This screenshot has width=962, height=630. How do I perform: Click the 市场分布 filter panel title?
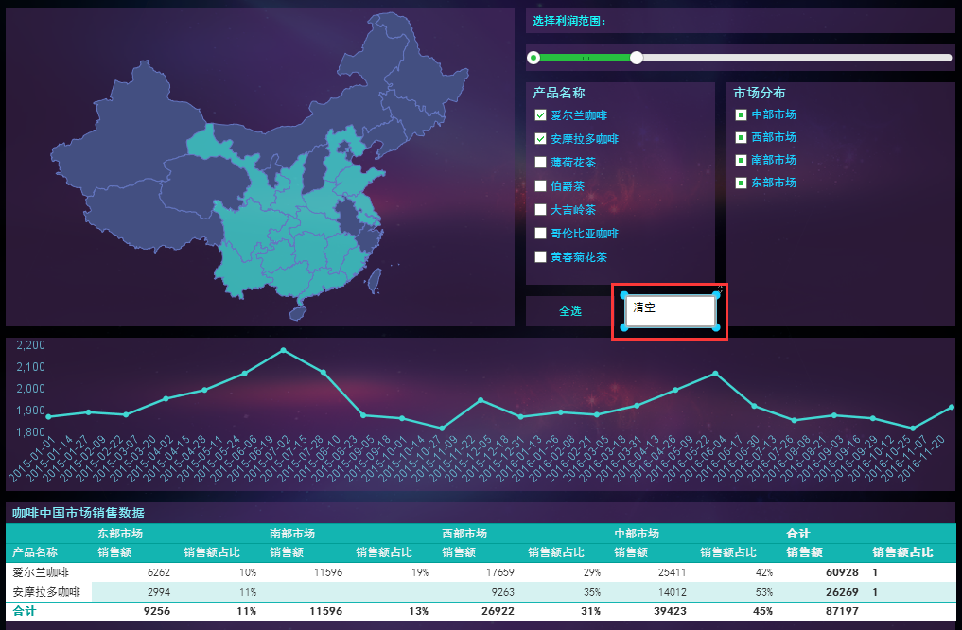click(x=760, y=93)
